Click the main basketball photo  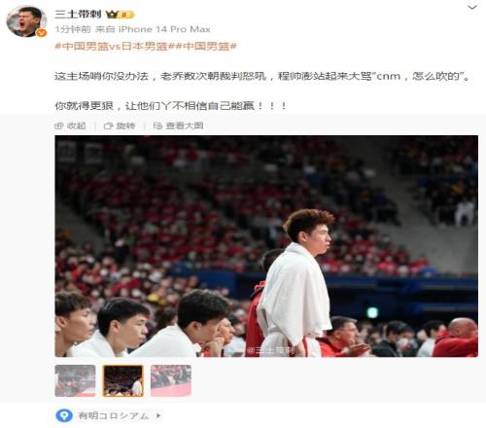point(266,246)
